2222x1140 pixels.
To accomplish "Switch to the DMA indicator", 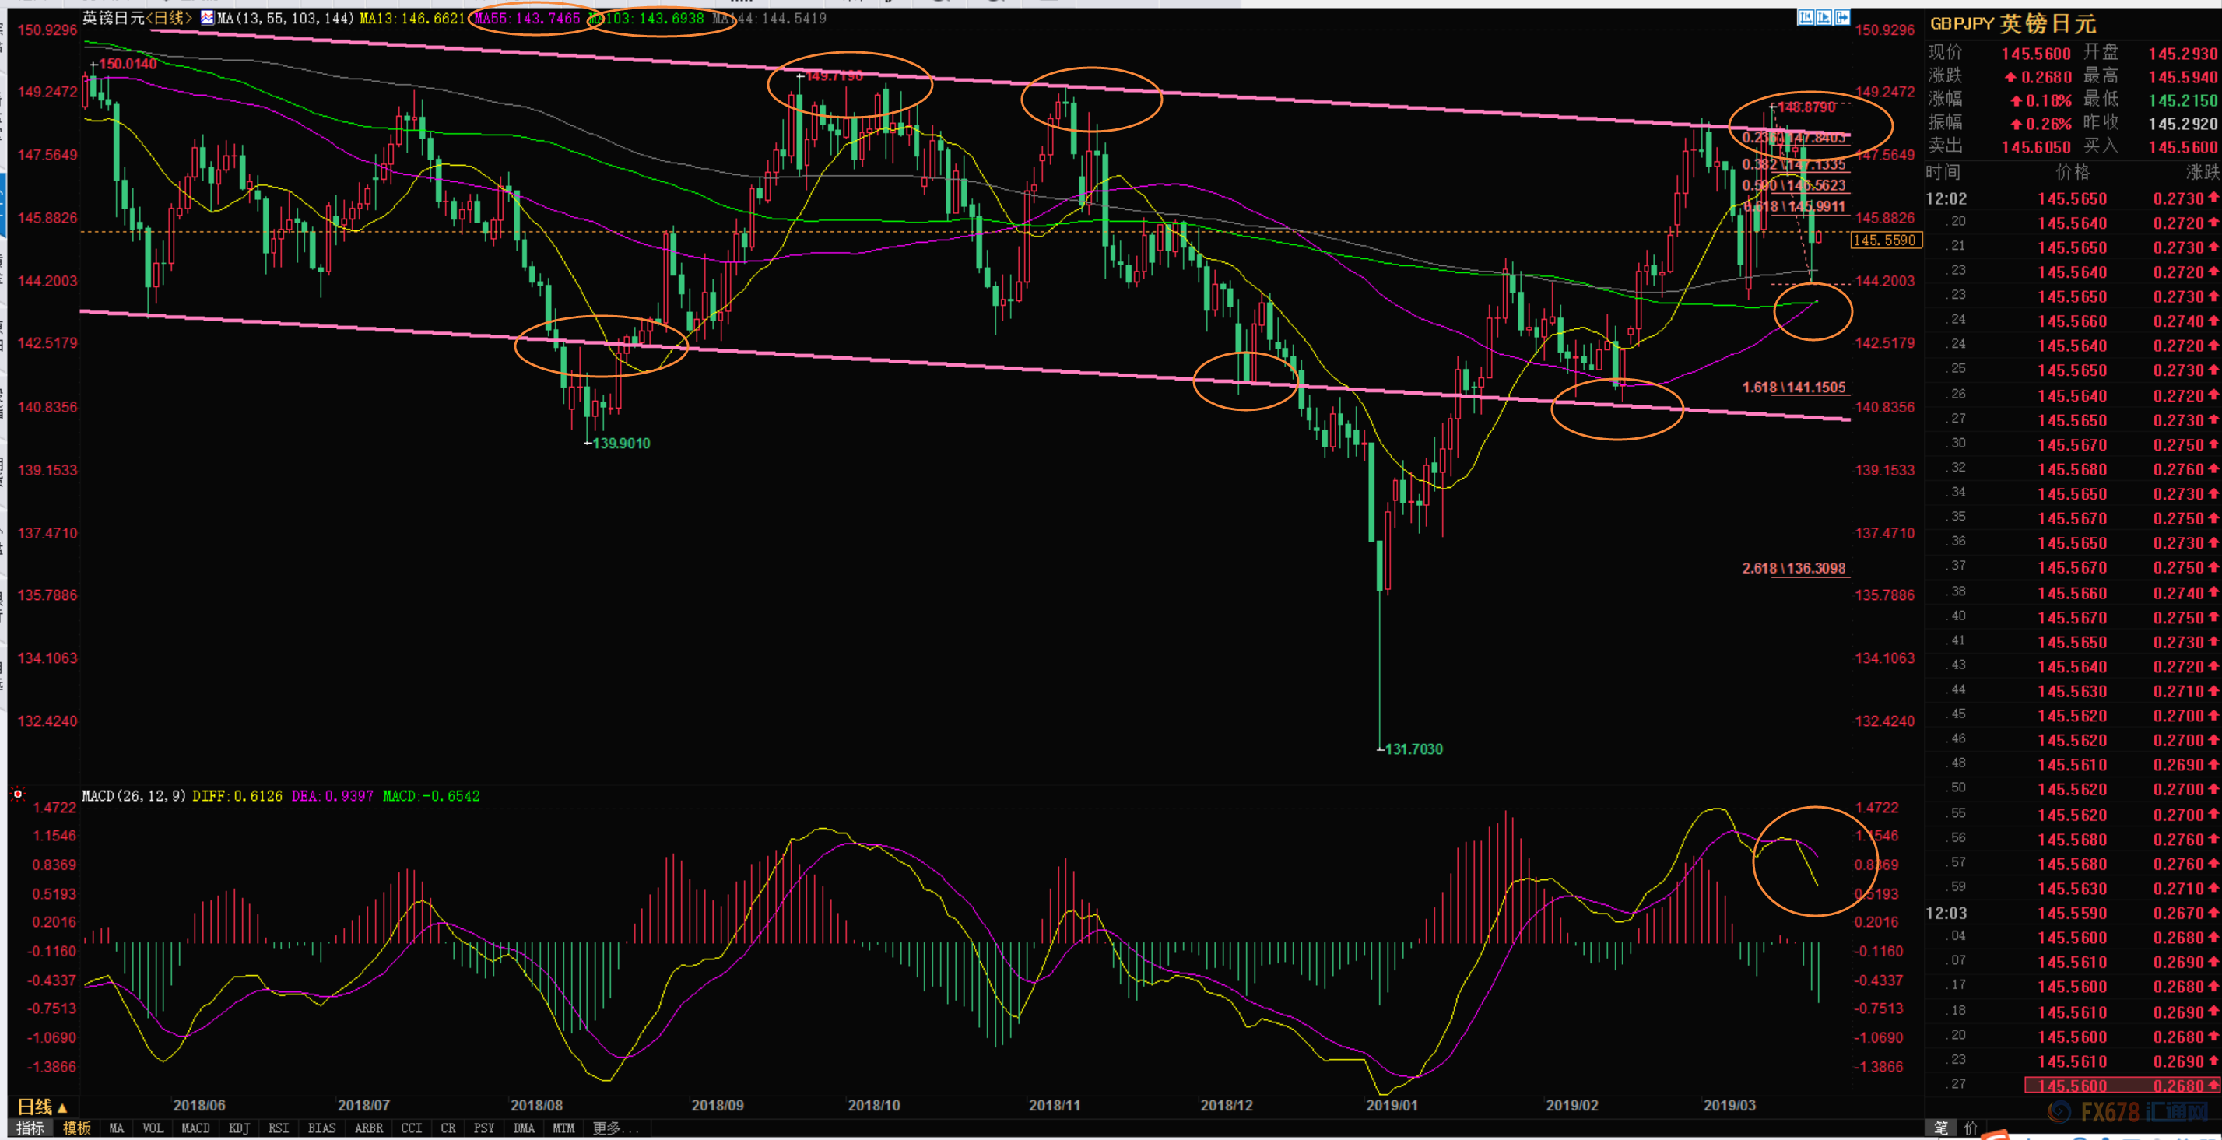I will (x=524, y=1128).
